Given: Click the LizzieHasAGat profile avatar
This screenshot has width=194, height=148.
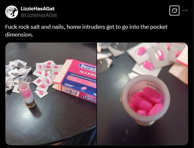Looking at the screenshot, I should (x=12, y=12).
